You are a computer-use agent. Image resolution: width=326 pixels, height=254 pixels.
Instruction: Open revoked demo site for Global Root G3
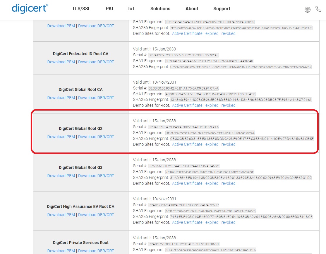tap(228, 183)
